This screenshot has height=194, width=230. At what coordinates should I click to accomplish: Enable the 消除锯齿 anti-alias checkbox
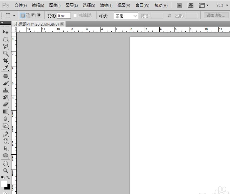[x=75, y=16]
